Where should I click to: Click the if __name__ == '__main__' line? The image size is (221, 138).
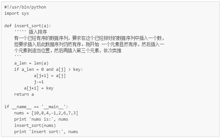coord(36,107)
